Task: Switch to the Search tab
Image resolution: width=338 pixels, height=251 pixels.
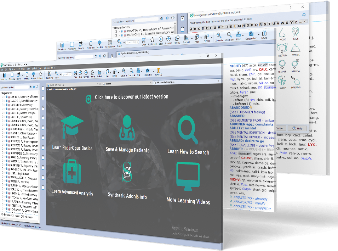Action: [x=108, y=84]
